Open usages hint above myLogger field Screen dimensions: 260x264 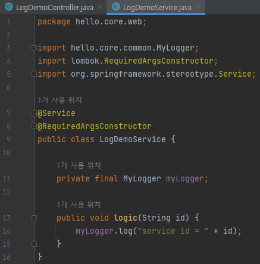point(79,165)
